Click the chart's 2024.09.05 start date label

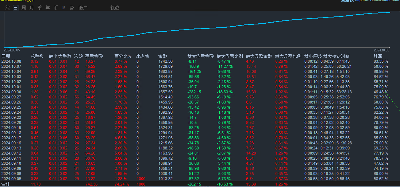pyautogui.click(x=12, y=50)
